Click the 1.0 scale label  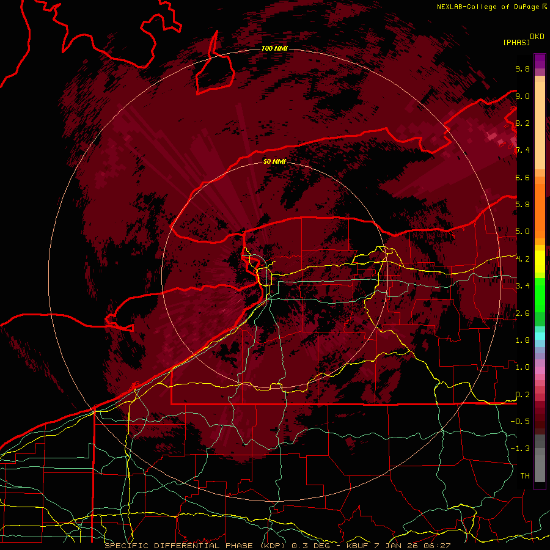(522, 367)
